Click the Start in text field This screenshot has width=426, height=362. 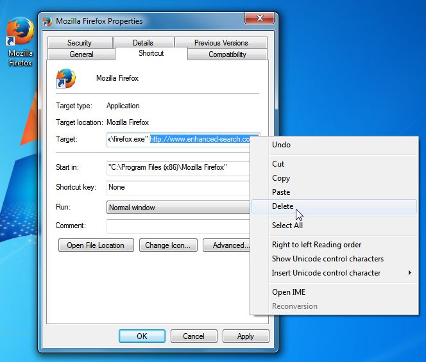point(178,167)
